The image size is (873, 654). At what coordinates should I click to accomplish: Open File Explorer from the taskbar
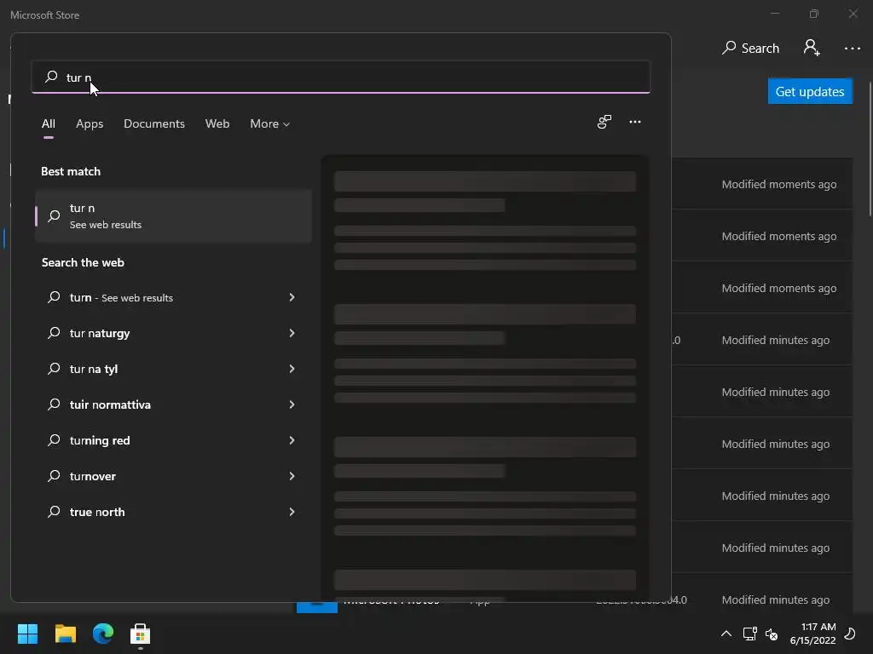point(65,634)
